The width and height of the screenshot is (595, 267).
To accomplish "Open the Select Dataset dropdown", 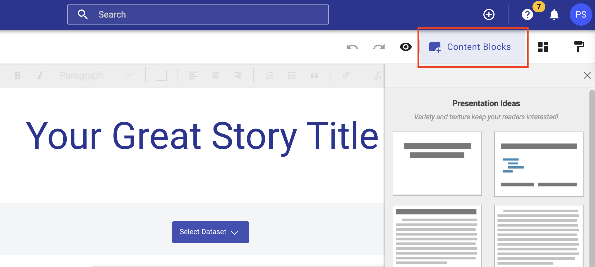I will (x=210, y=232).
